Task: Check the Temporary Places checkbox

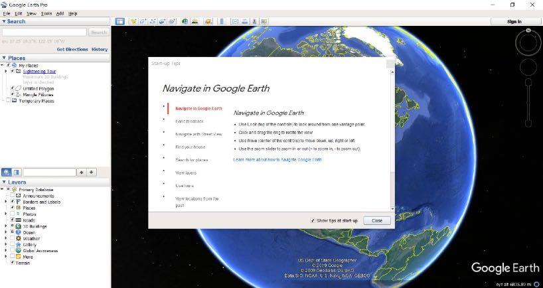Action: tap(9, 100)
